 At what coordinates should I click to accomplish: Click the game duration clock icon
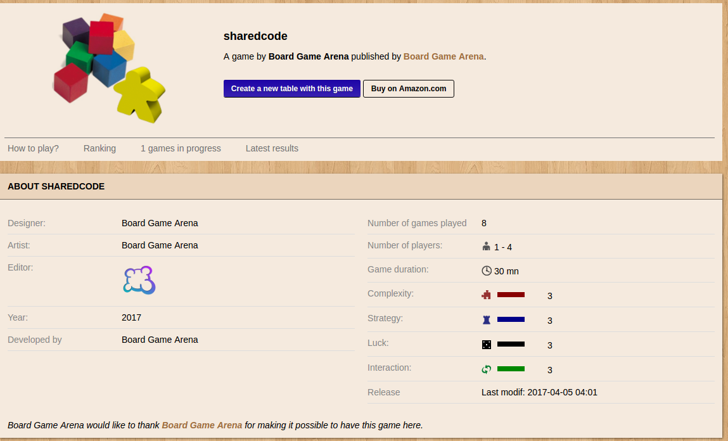(x=486, y=270)
